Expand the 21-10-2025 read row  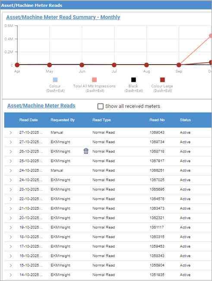11,209
